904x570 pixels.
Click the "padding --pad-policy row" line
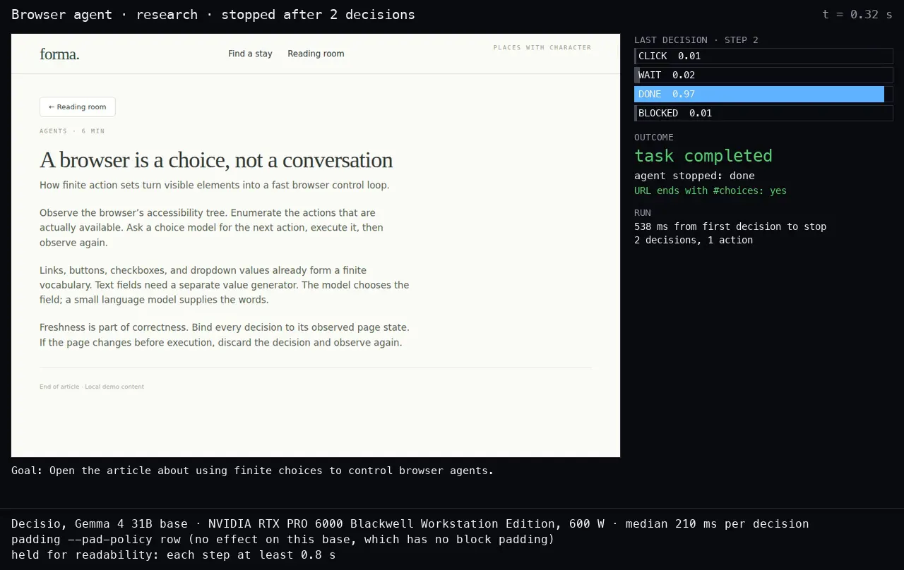[283, 540]
